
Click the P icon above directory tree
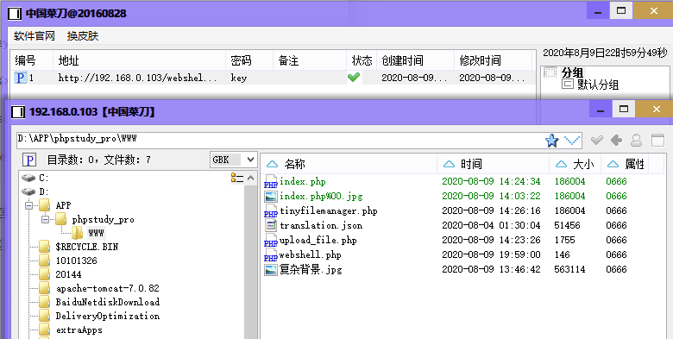coord(29,160)
